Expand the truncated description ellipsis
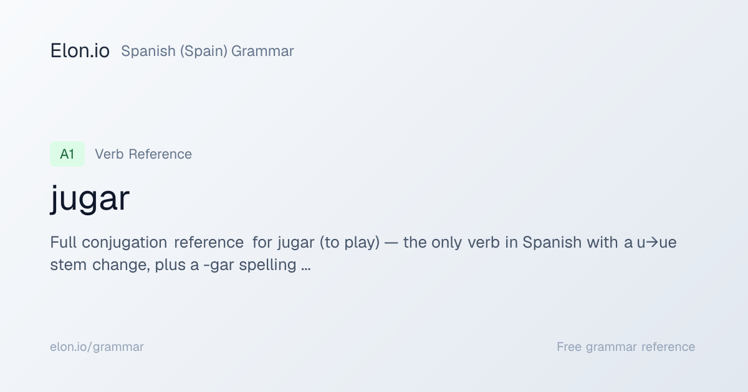The height and width of the screenshot is (392, 748). pyautogui.click(x=305, y=265)
